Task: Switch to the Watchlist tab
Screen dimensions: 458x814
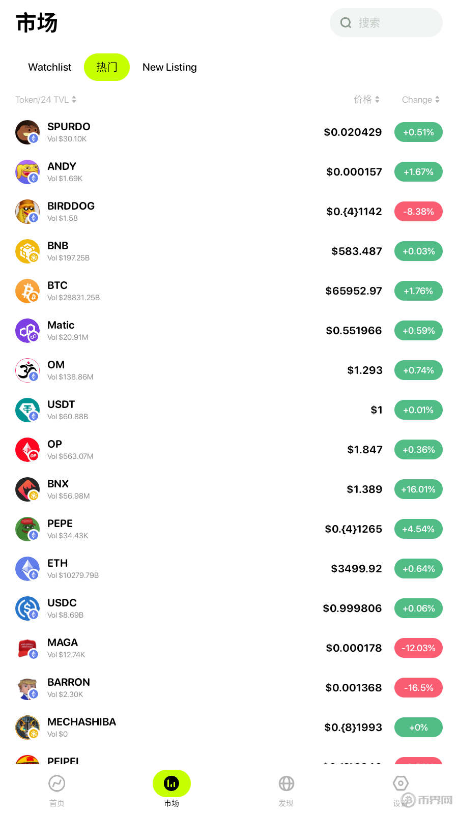Action: [50, 67]
